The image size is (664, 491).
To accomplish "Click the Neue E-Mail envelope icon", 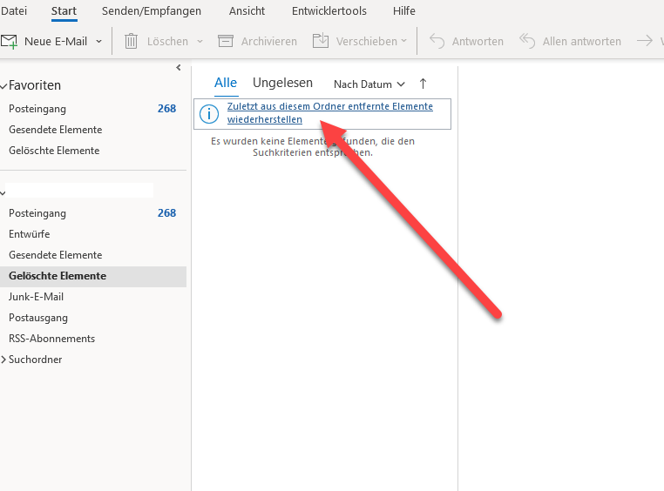I will (10, 41).
